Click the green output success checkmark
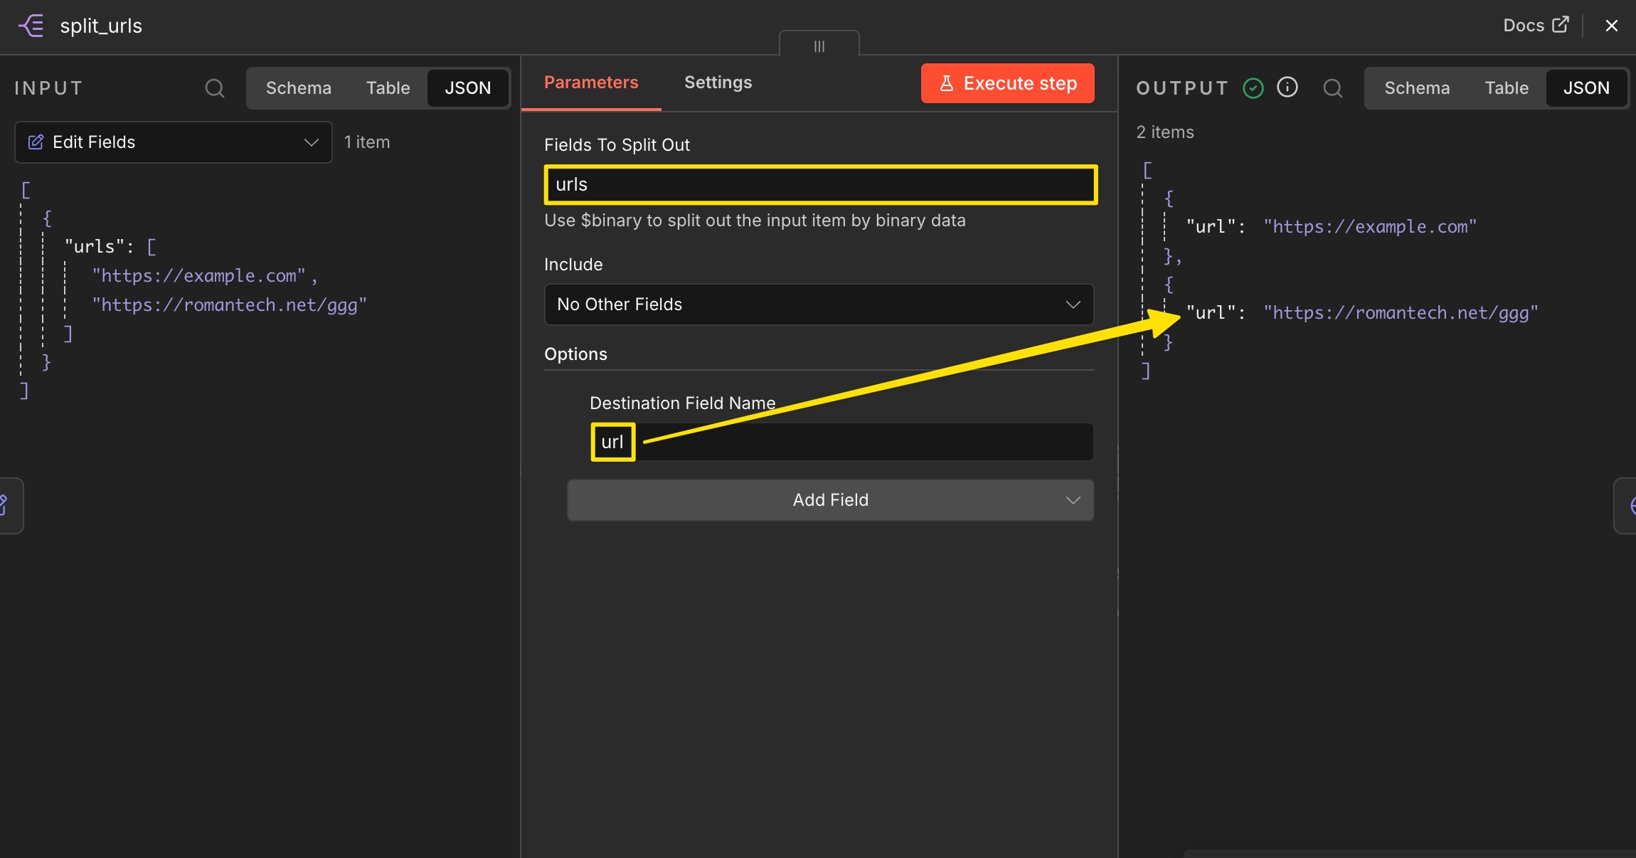The height and width of the screenshot is (858, 1636). [x=1253, y=88]
